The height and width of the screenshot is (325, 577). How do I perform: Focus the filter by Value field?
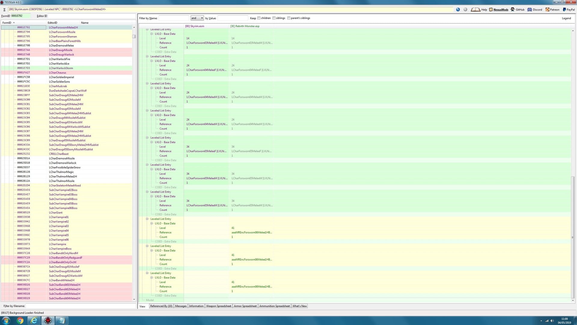pyautogui.click(x=233, y=18)
